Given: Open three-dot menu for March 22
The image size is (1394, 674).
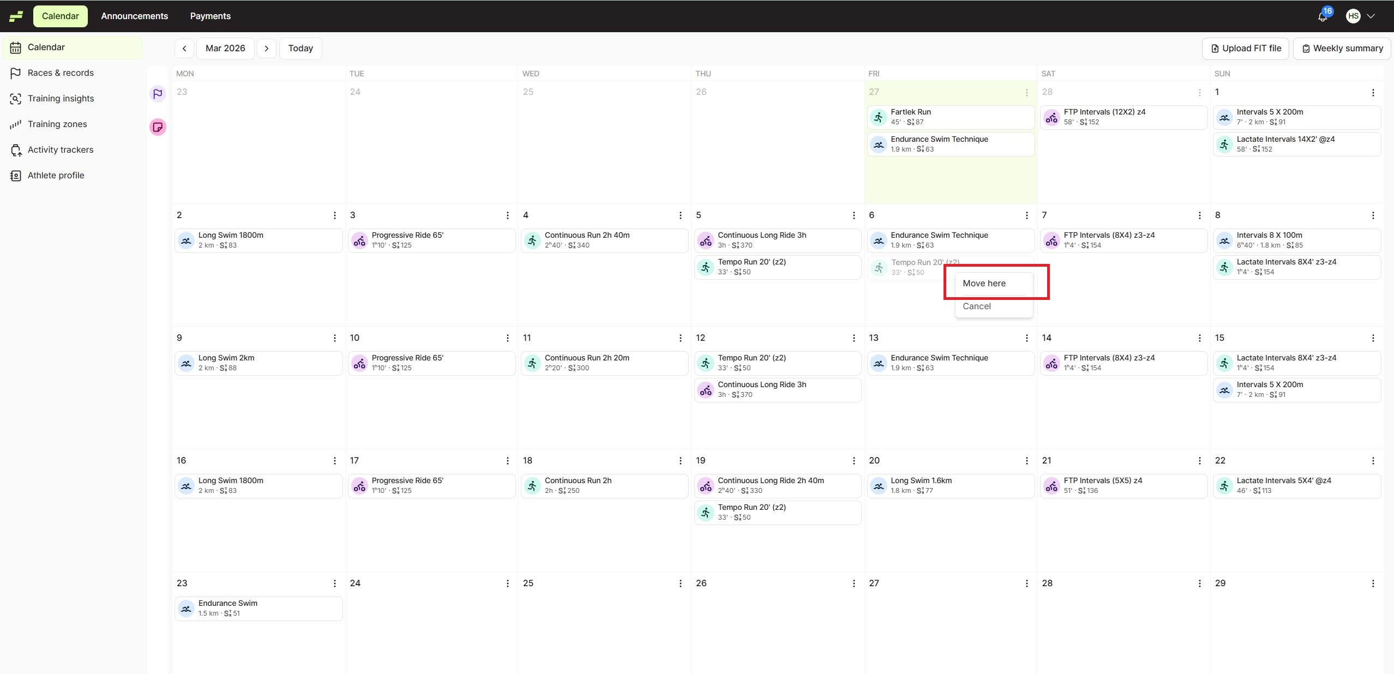Looking at the screenshot, I should click(x=1373, y=461).
